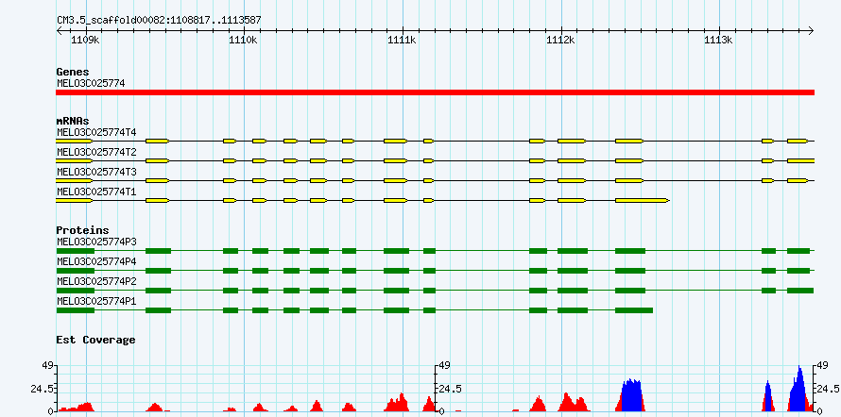
Task: Click the final green block of MELO3C025774P2
Action: [800, 291]
